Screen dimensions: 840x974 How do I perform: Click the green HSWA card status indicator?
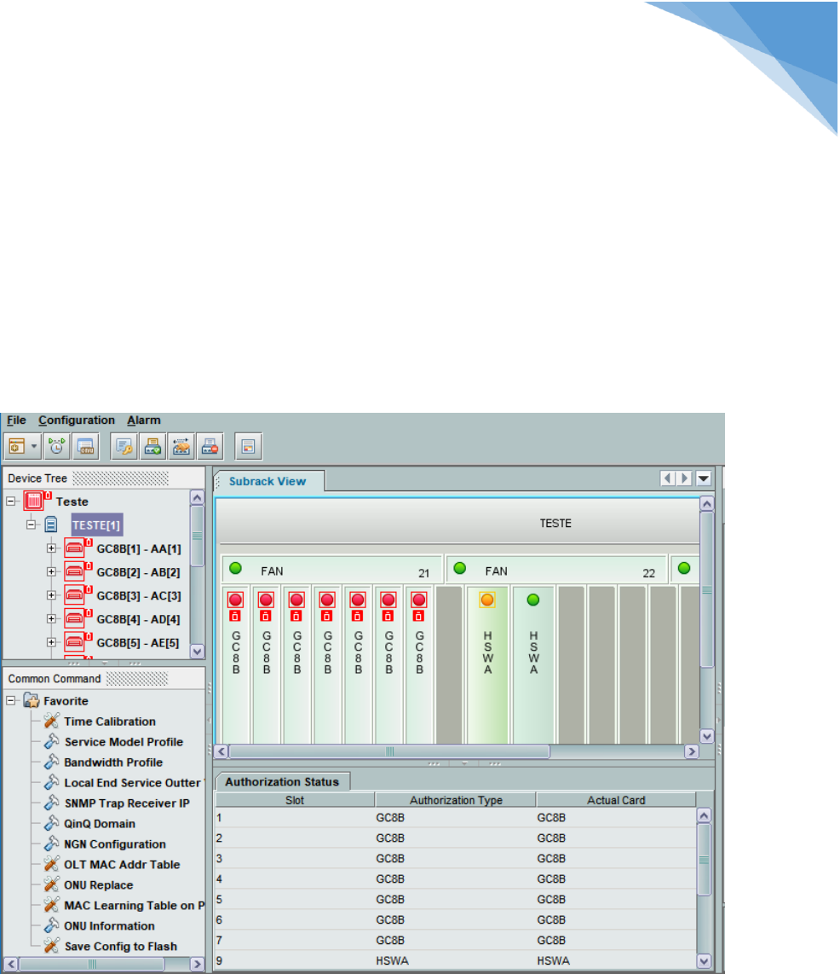533,600
